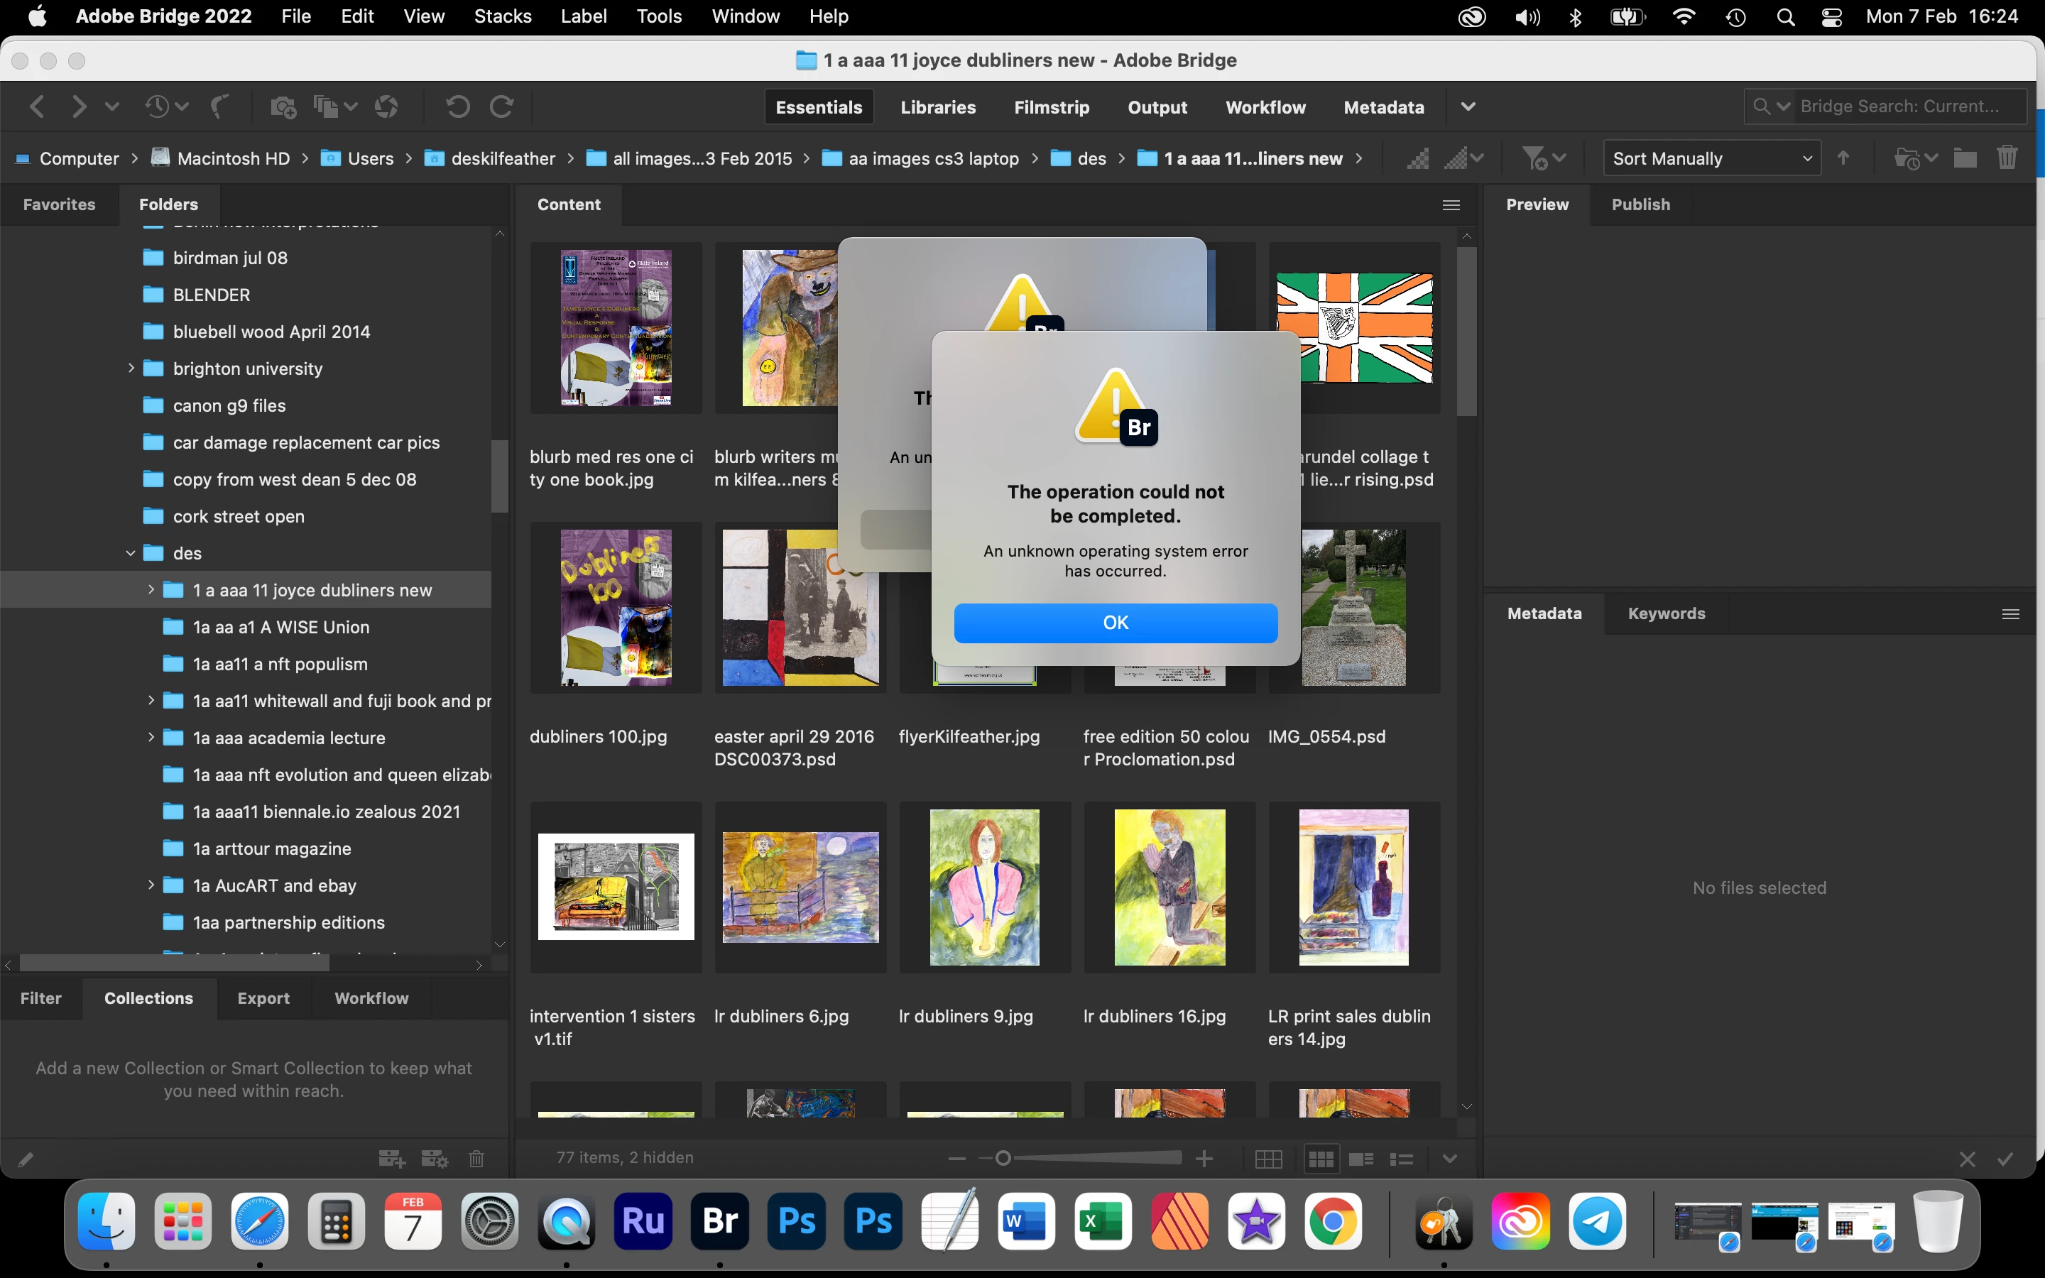Viewport: 2045px width, 1278px height.
Task: Open the Filmstrip workspace tab
Action: (x=1051, y=107)
